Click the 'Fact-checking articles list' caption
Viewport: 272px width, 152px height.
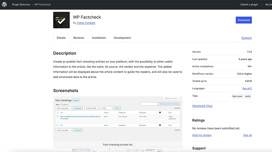(x=118, y=145)
